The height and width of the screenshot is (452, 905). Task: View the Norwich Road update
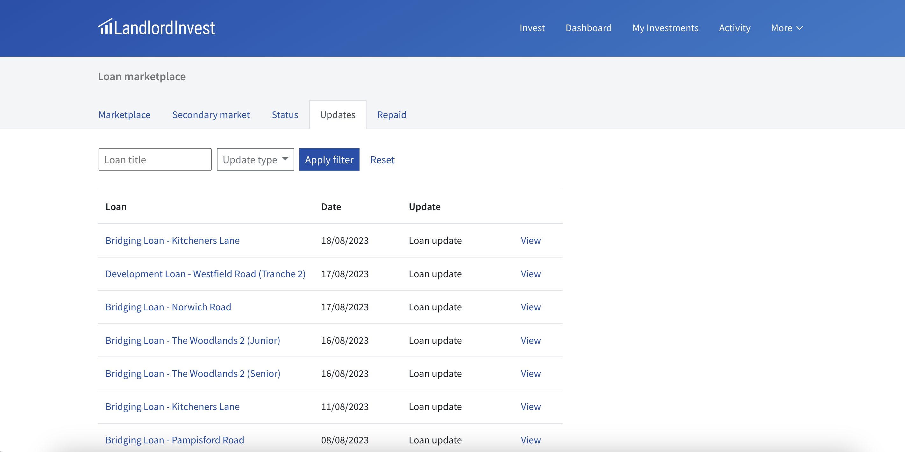pyautogui.click(x=531, y=307)
